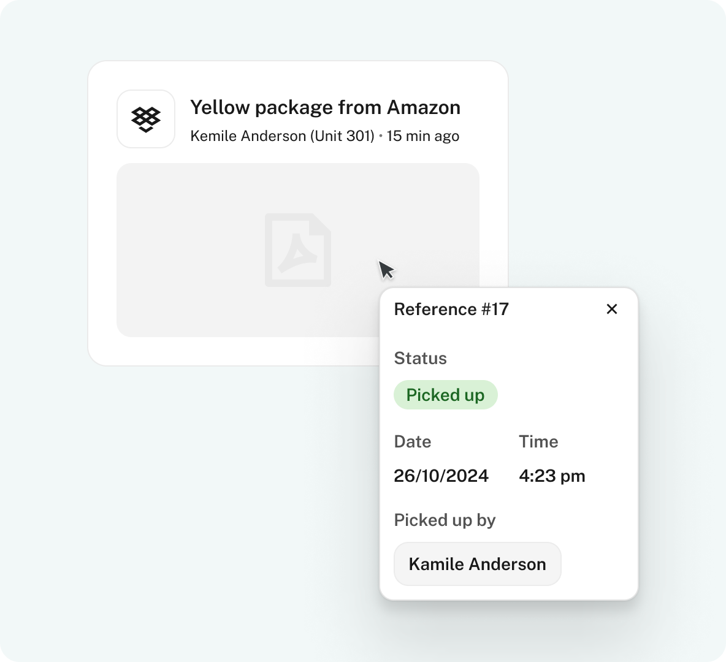Click the Reference #17 heading
Screen dimensions: 726x662
click(x=451, y=309)
